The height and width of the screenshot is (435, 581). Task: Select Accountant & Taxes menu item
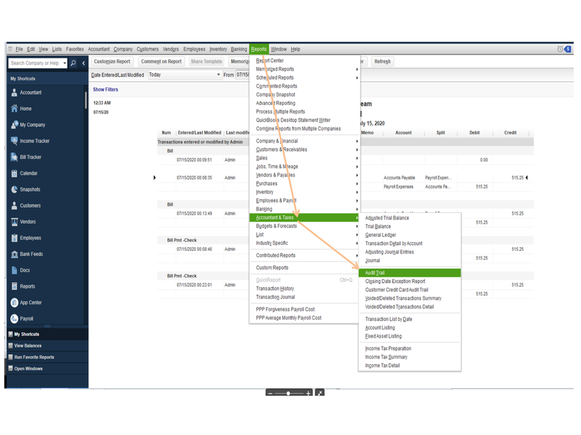[x=305, y=217]
